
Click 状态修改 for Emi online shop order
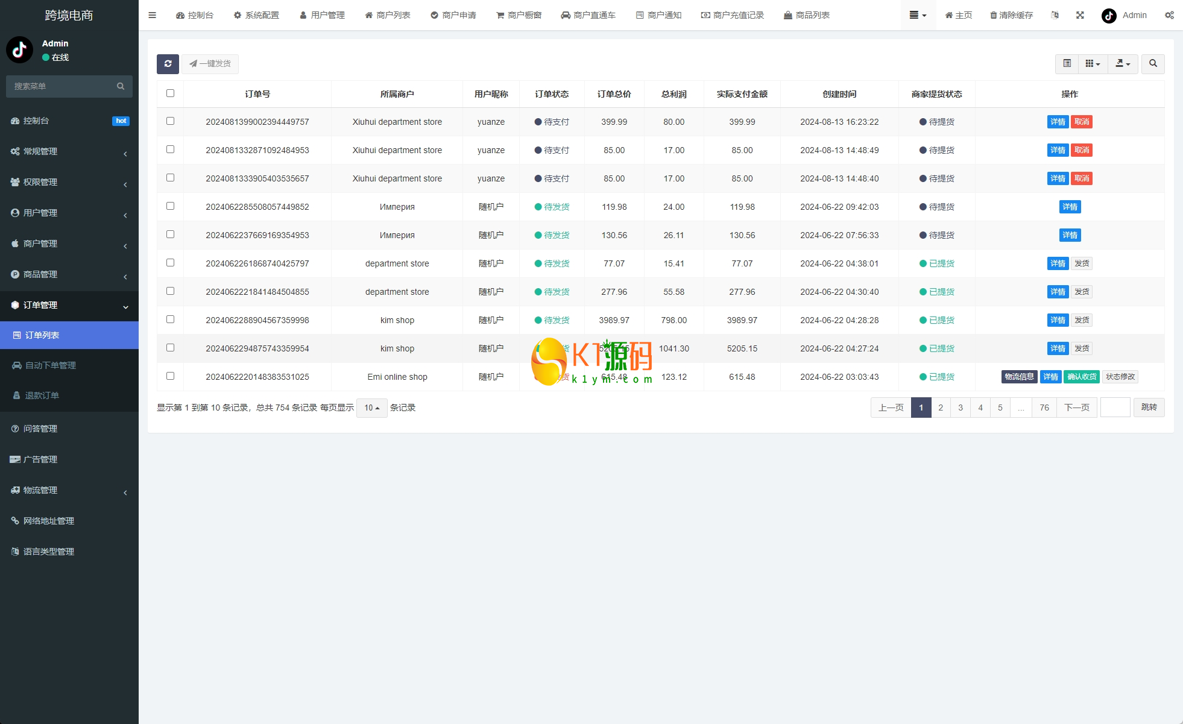1120,377
